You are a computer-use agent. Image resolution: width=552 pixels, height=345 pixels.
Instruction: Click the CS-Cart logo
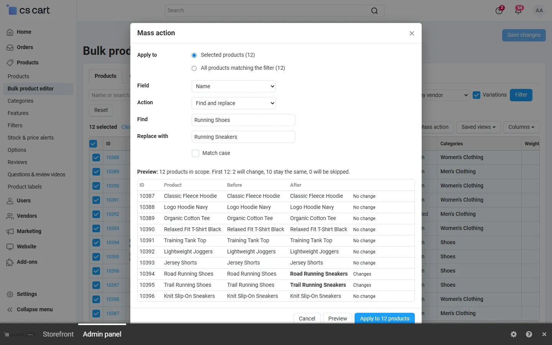[x=28, y=10]
